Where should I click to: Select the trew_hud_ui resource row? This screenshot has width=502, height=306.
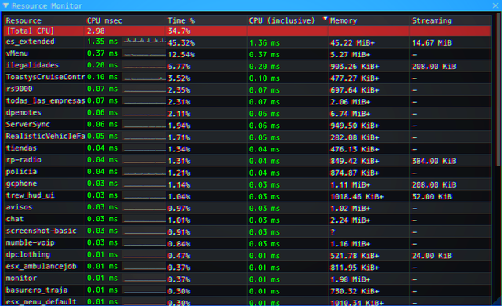tap(248, 196)
